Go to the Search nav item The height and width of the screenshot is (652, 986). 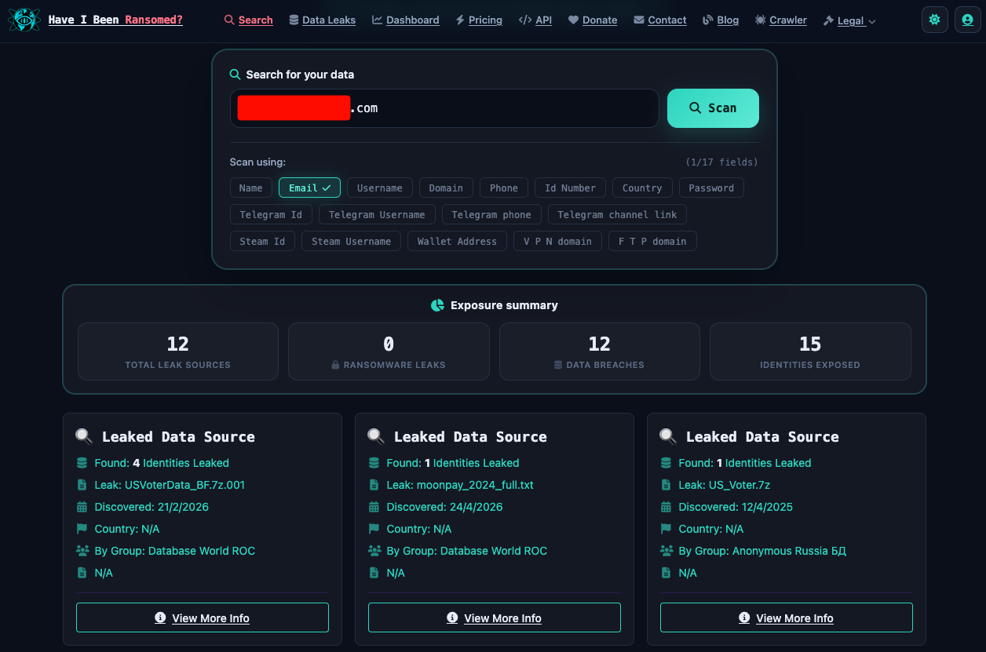[x=248, y=20]
